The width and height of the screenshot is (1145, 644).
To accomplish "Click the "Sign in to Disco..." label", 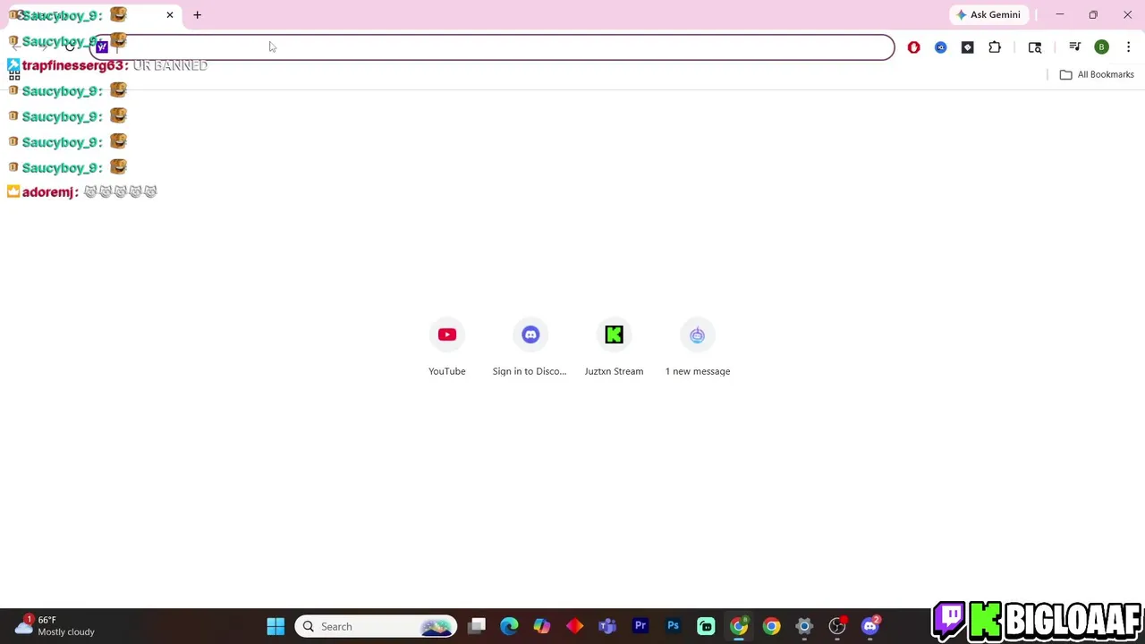I will tap(530, 371).
